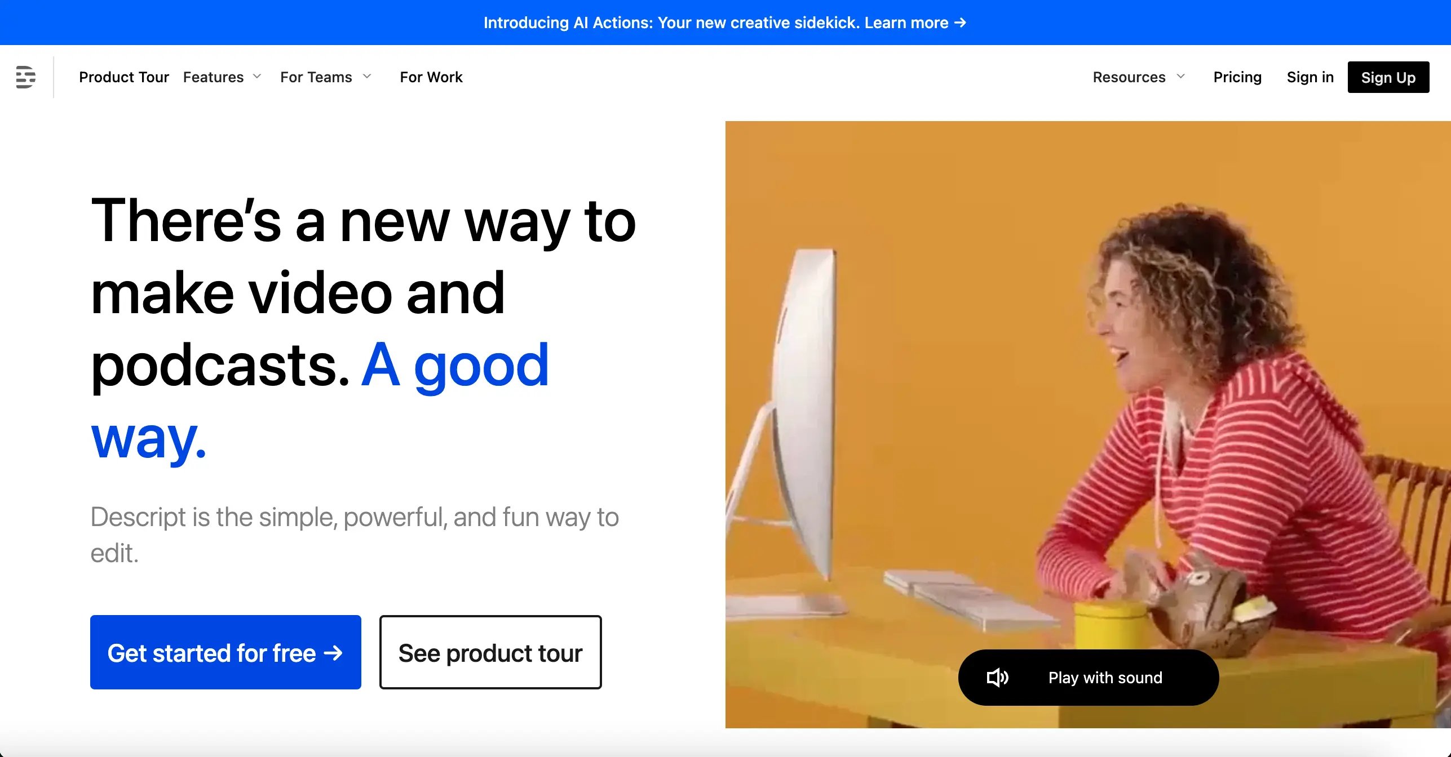
Task: Click the Pricing link in navigation
Action: click(x=1238, y=77)
